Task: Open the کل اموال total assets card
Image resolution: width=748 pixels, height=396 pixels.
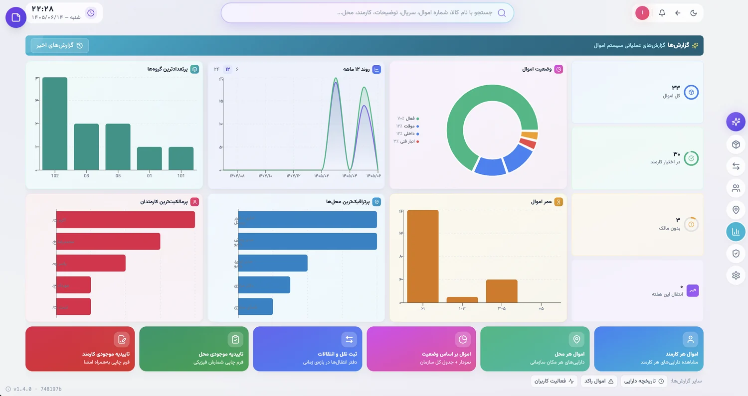Action: coord(637,92)
